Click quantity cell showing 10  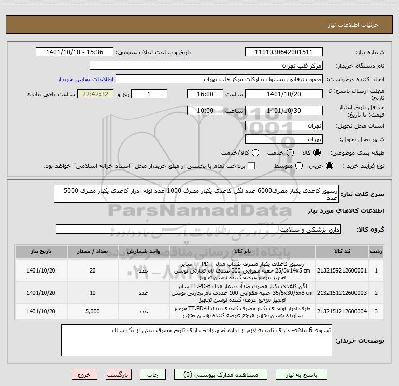pyautogui.click(x=92, y=293)
